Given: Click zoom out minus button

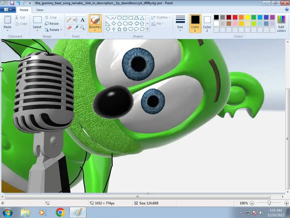Looking at the screenshot, I should [x=252, y=203].
